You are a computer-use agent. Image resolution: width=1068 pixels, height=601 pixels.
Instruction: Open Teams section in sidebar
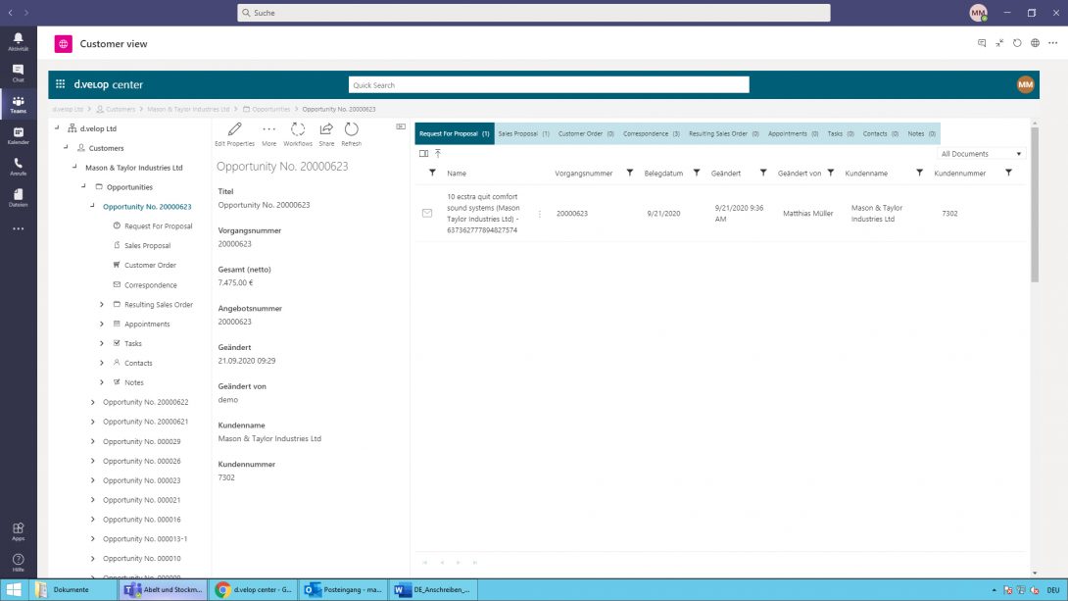click(x=19, y=104)
